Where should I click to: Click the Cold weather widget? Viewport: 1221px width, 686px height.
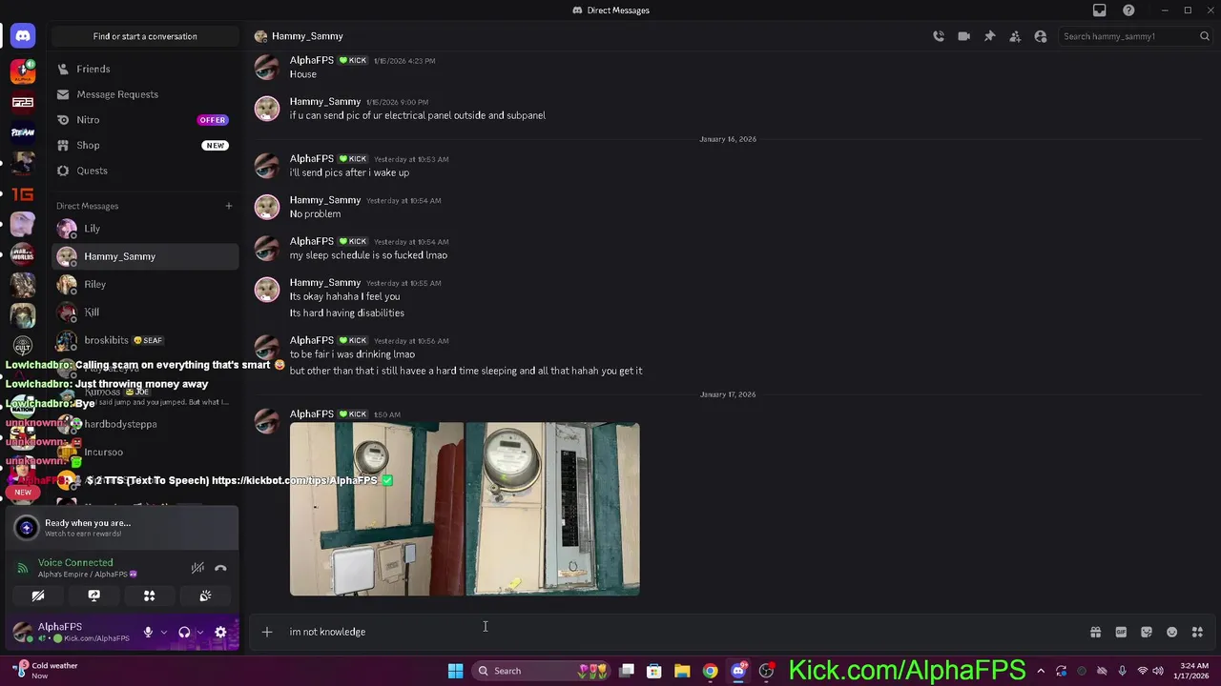click(46, 671)
